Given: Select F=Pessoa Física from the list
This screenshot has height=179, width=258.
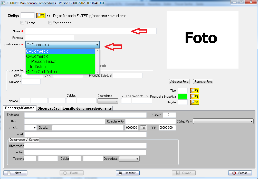Looking at the screenshot, I should click(x=41, y=62).
